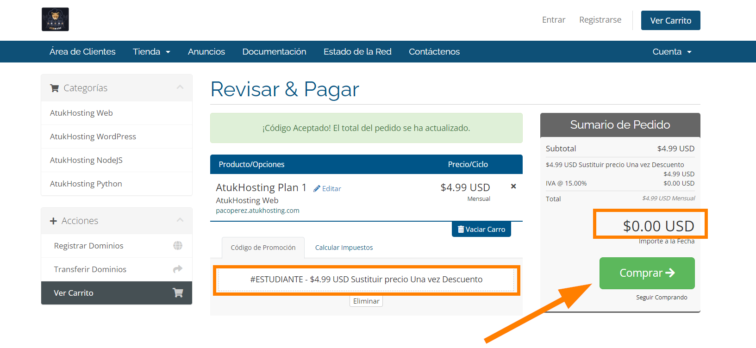756x348 pixels.
Task: Expand the Cuenta dropdown
Action: pyautogui.click(x=672, y=52)
